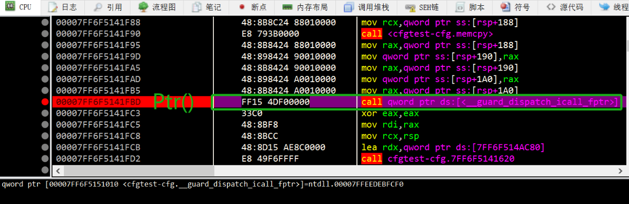Click the mov rdi,rax instruction

point(389,124)
